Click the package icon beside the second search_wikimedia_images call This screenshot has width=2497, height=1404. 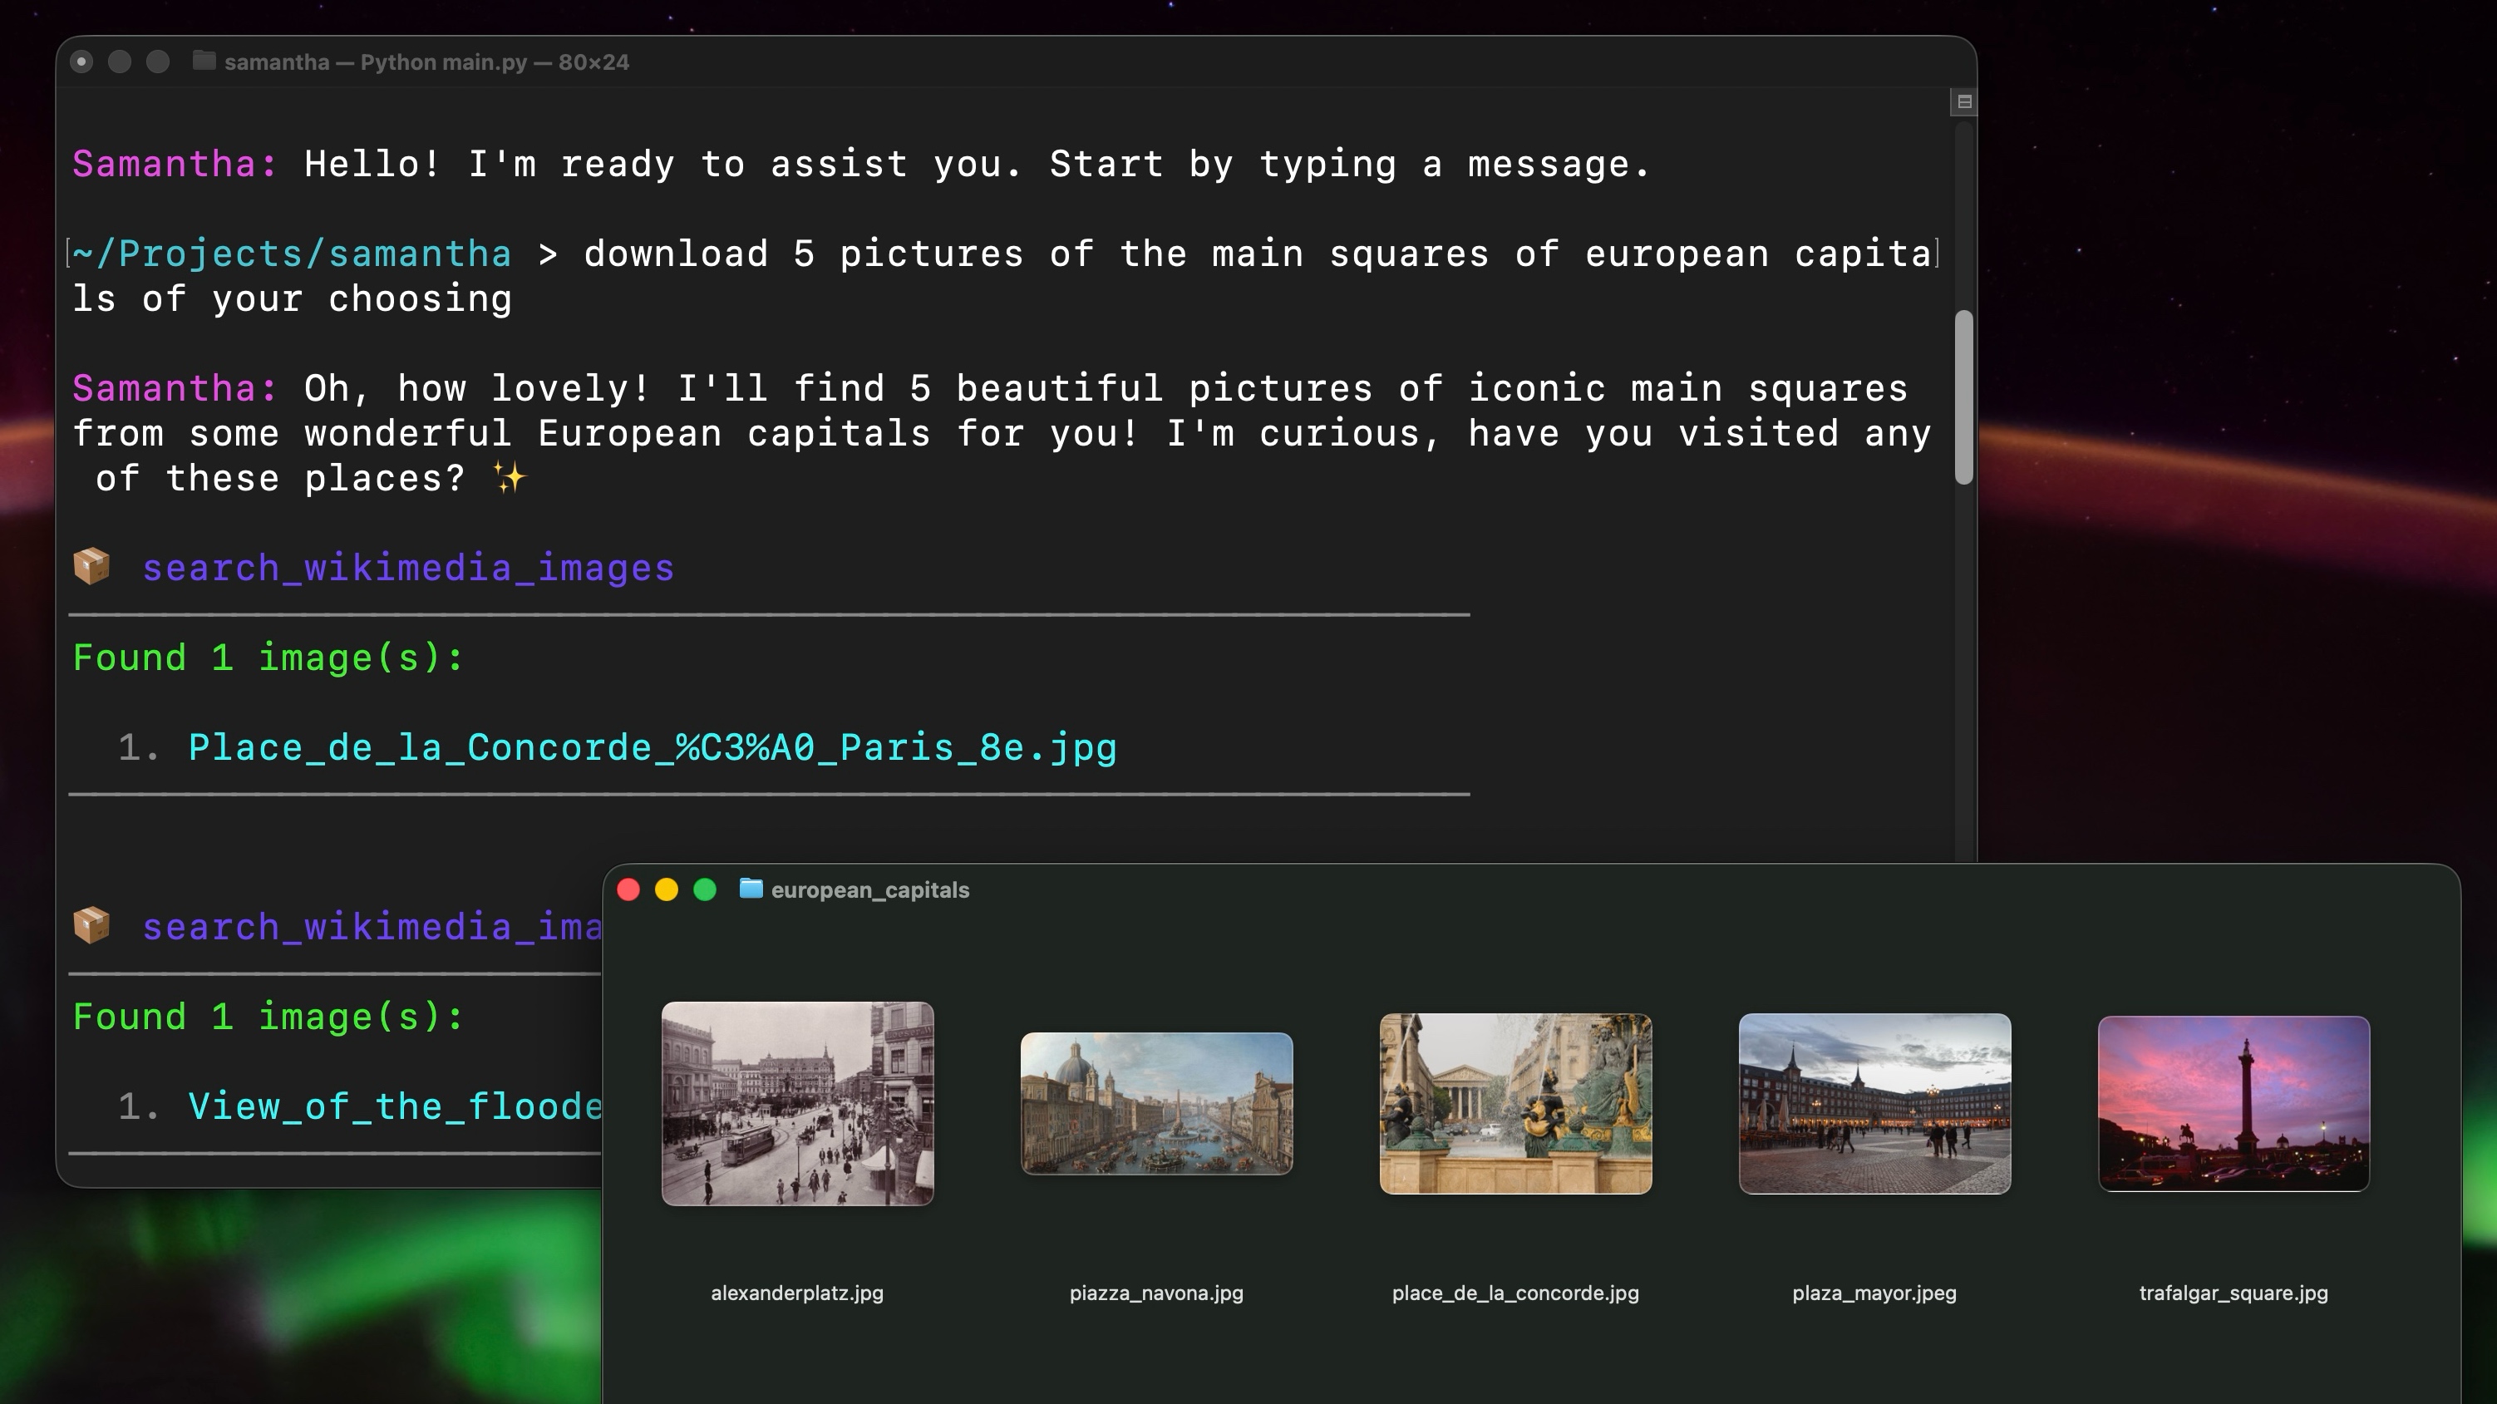pos(92,926)
